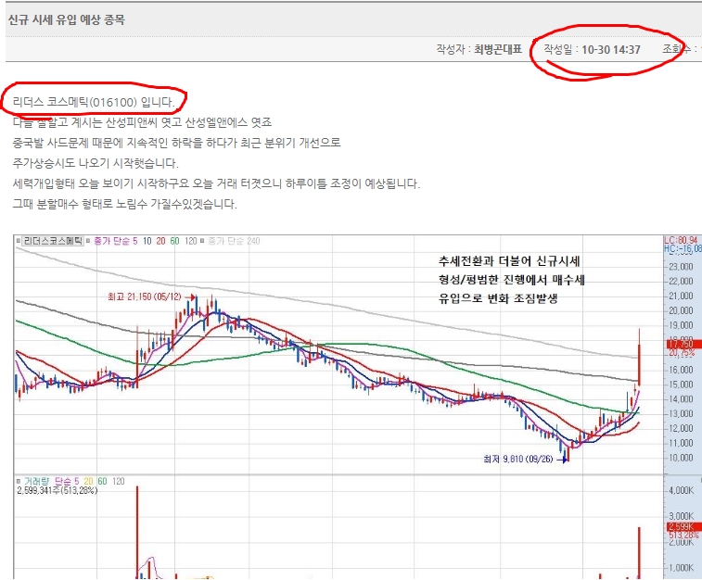Click the 15,000 price axis label
This screenshot has height=580, width=702.
coord(681,385)
